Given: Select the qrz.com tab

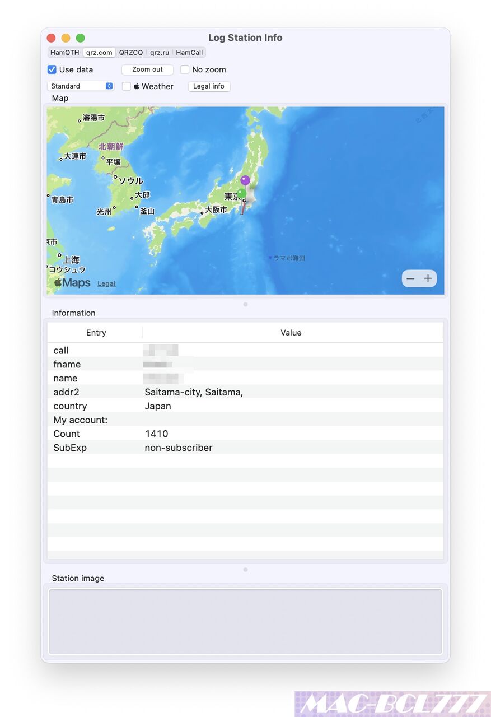Looking at the screenshot, I should point(99,52).
